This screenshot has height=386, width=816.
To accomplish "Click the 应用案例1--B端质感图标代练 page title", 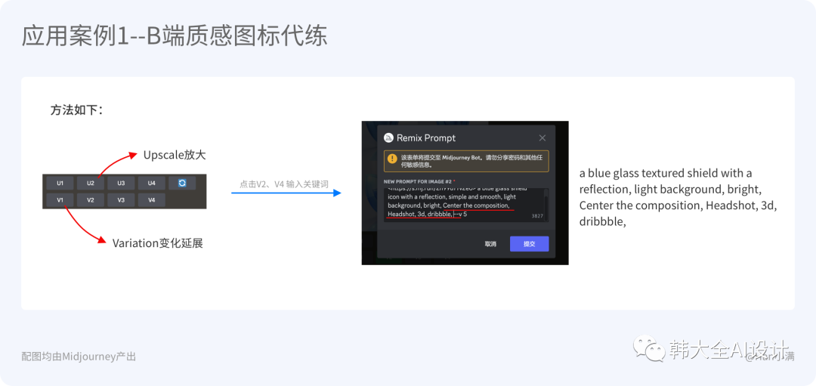I will pos(175,38).
